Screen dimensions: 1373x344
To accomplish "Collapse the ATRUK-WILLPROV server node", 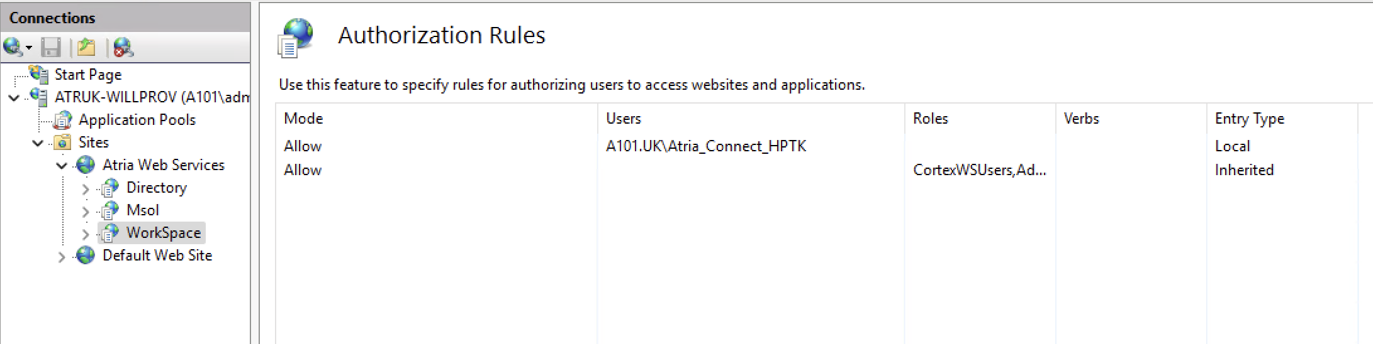I will 14,98.
